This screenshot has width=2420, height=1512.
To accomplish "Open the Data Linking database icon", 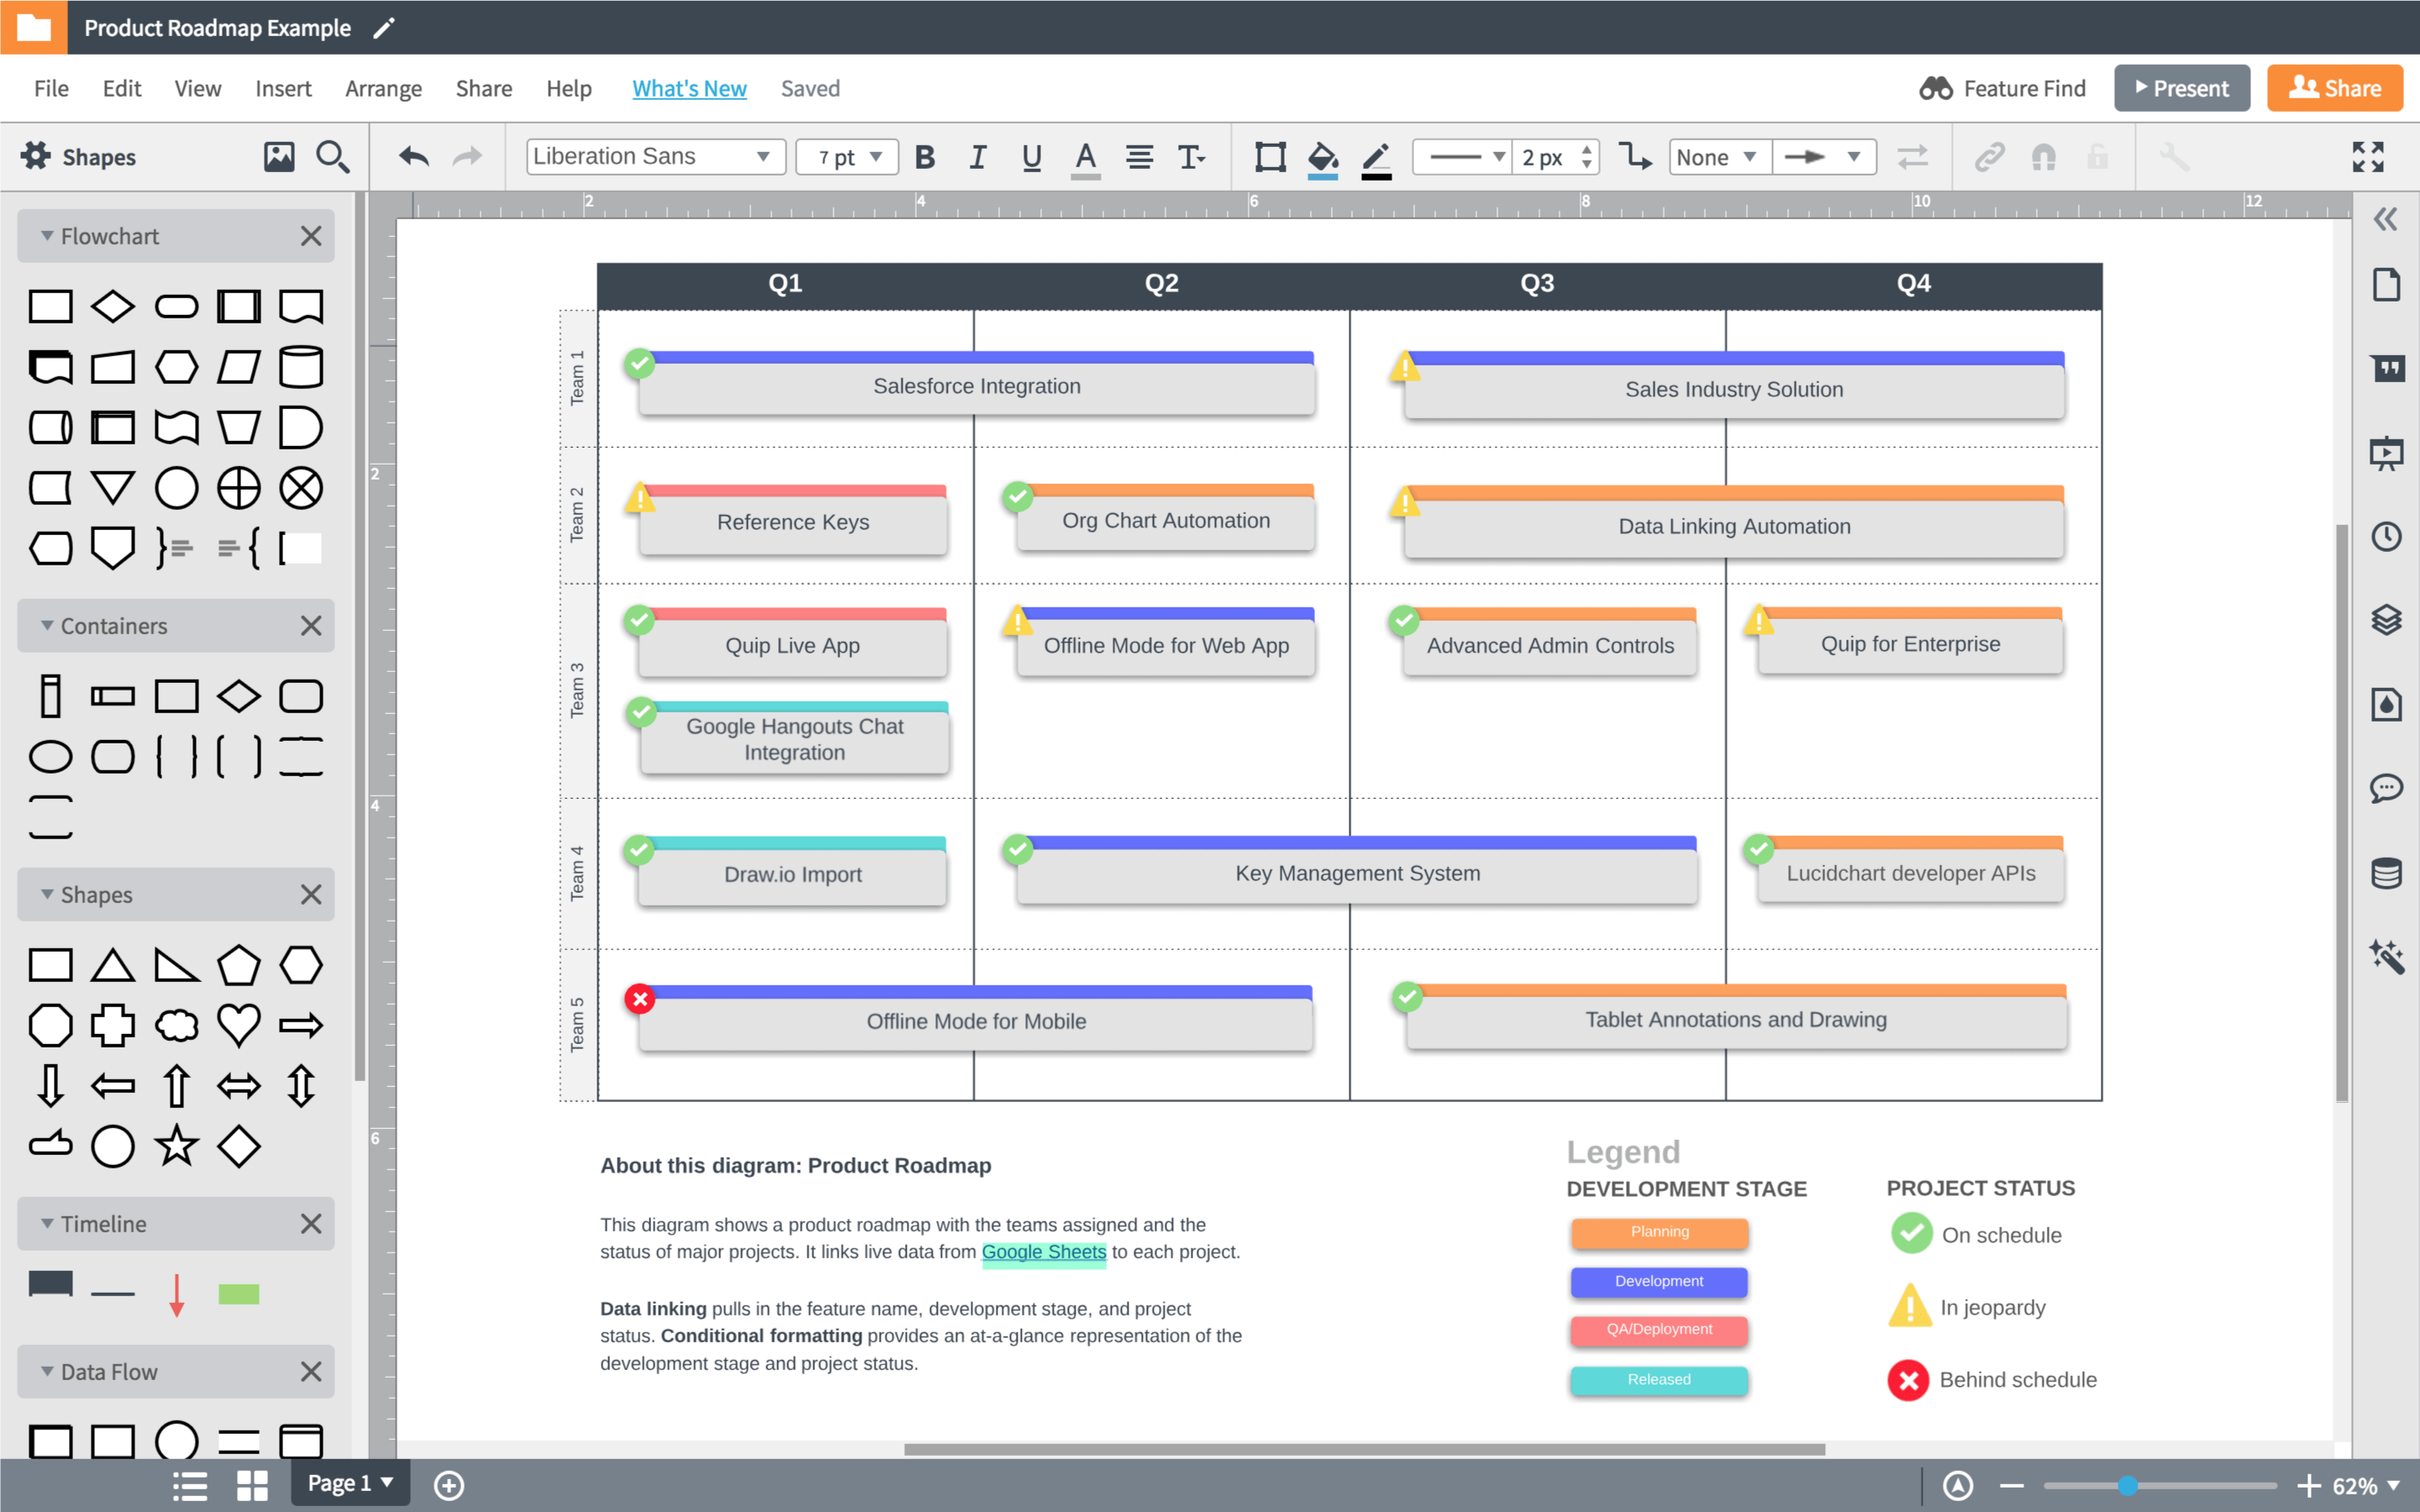I will (x=2386, y=873).
